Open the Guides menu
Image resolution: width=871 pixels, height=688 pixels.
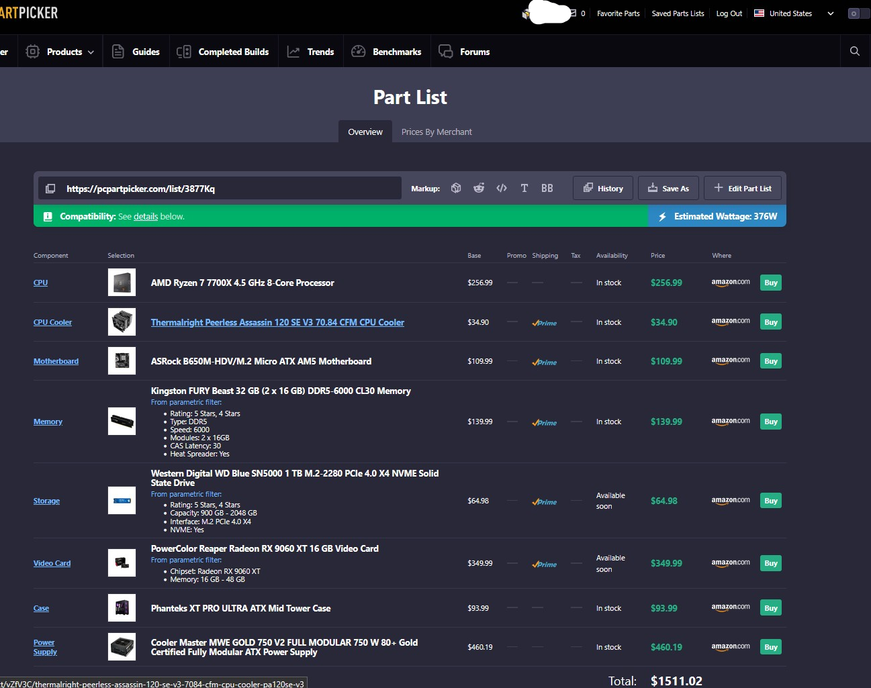pos(136,52)
